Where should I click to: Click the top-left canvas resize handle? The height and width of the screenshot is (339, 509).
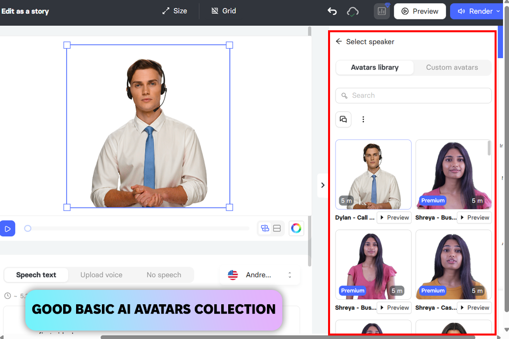tap(67, 45)
